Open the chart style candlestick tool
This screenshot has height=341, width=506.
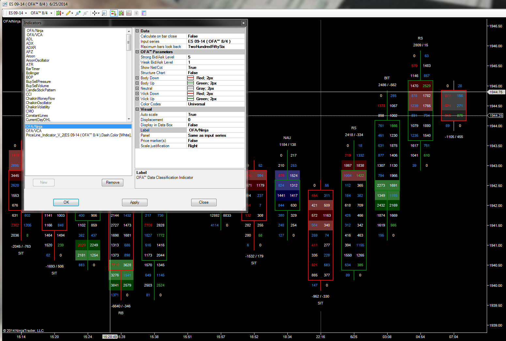click(x=58, y=13)
